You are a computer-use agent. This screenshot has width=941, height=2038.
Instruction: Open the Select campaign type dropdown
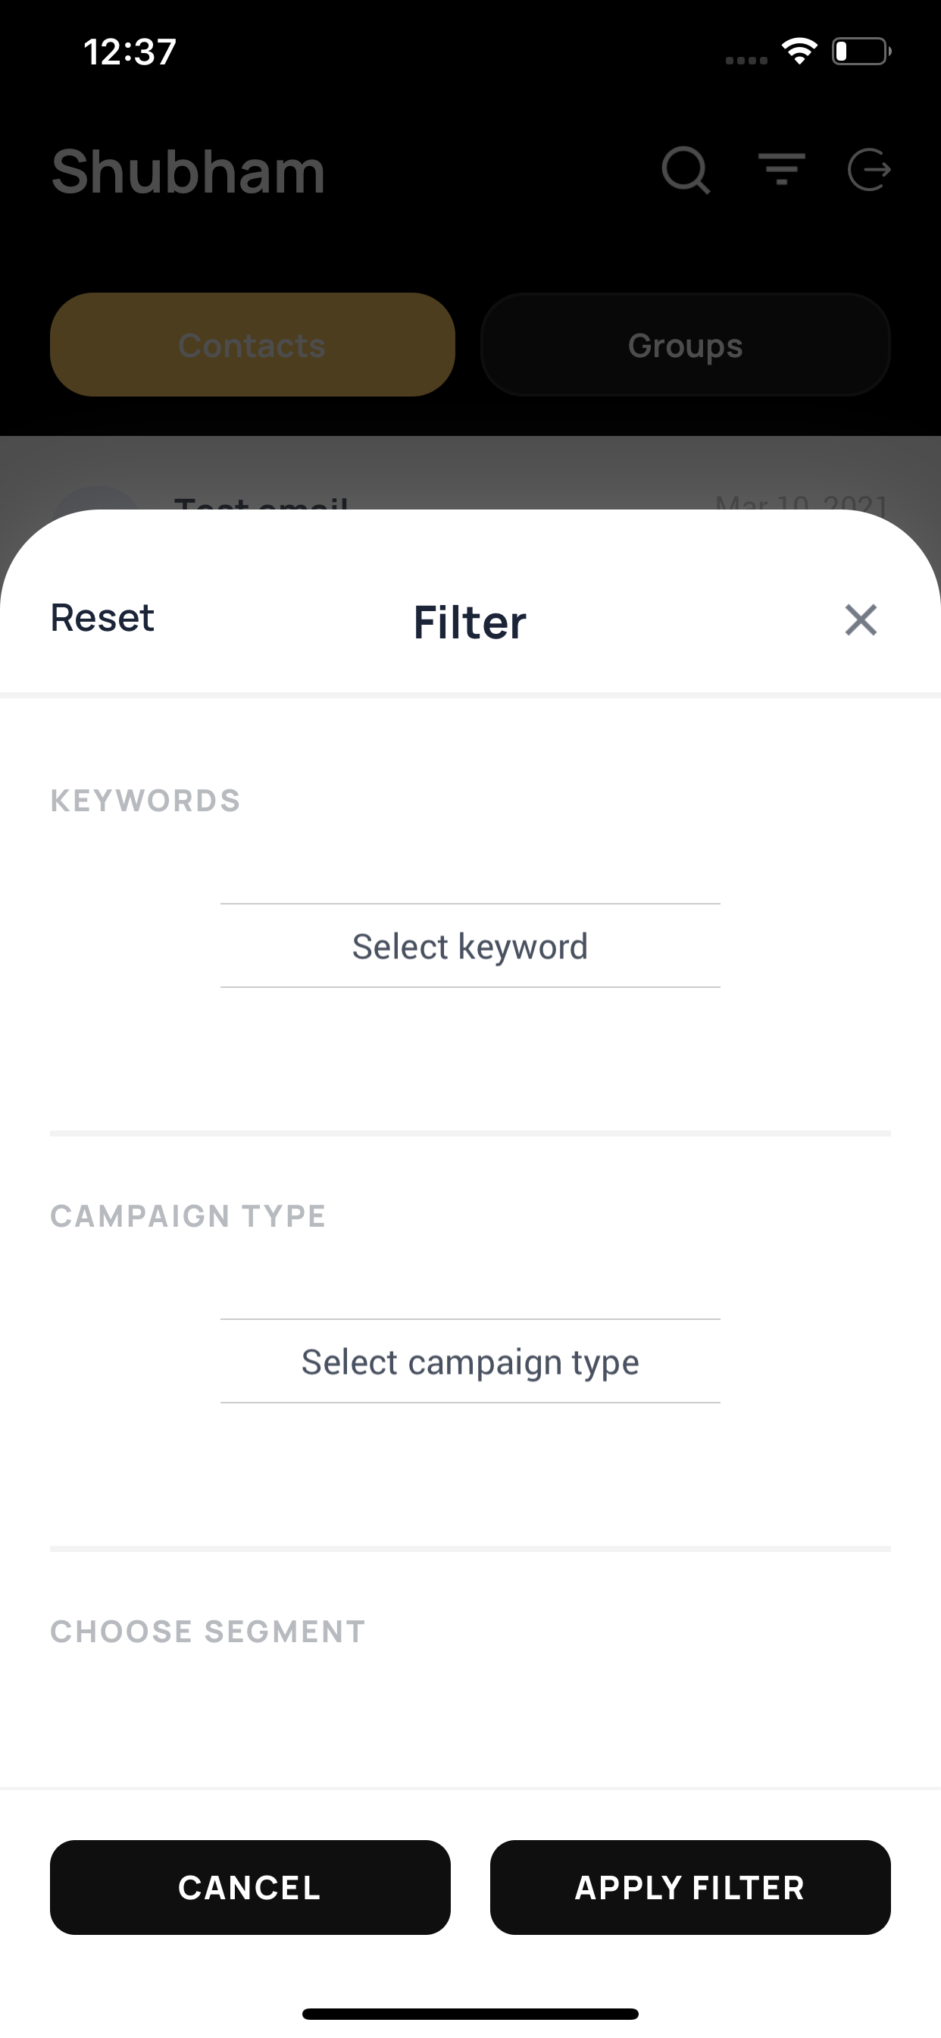point(470,1361)
